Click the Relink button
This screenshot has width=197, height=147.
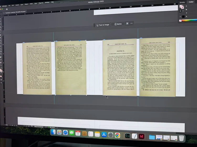click(x=118, y=24)
